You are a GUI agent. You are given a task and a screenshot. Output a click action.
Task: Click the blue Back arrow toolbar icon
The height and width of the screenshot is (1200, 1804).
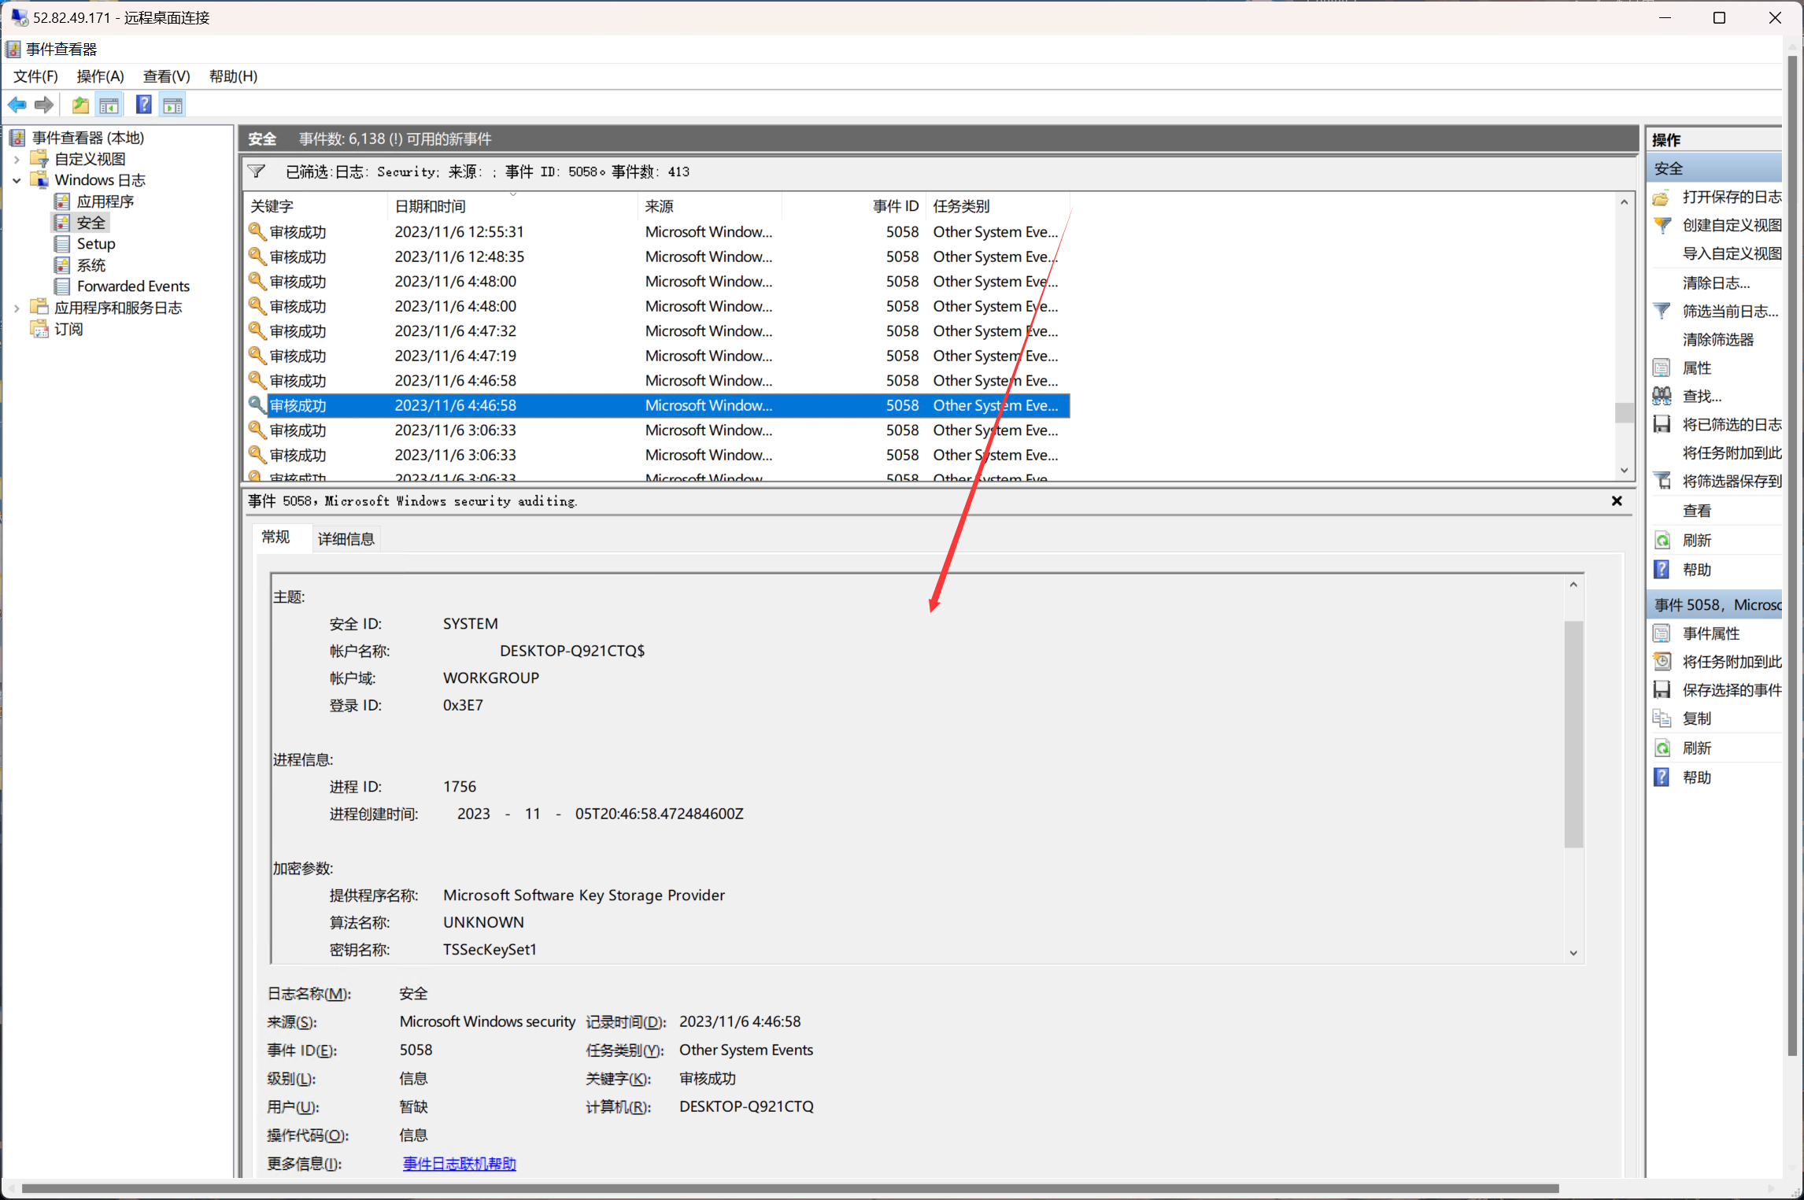point(17,105)
